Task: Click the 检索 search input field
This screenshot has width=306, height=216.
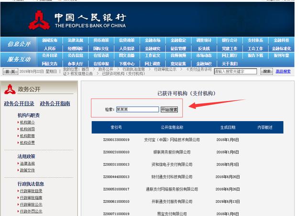Action: pyautogui.click(x=137, y=109)
